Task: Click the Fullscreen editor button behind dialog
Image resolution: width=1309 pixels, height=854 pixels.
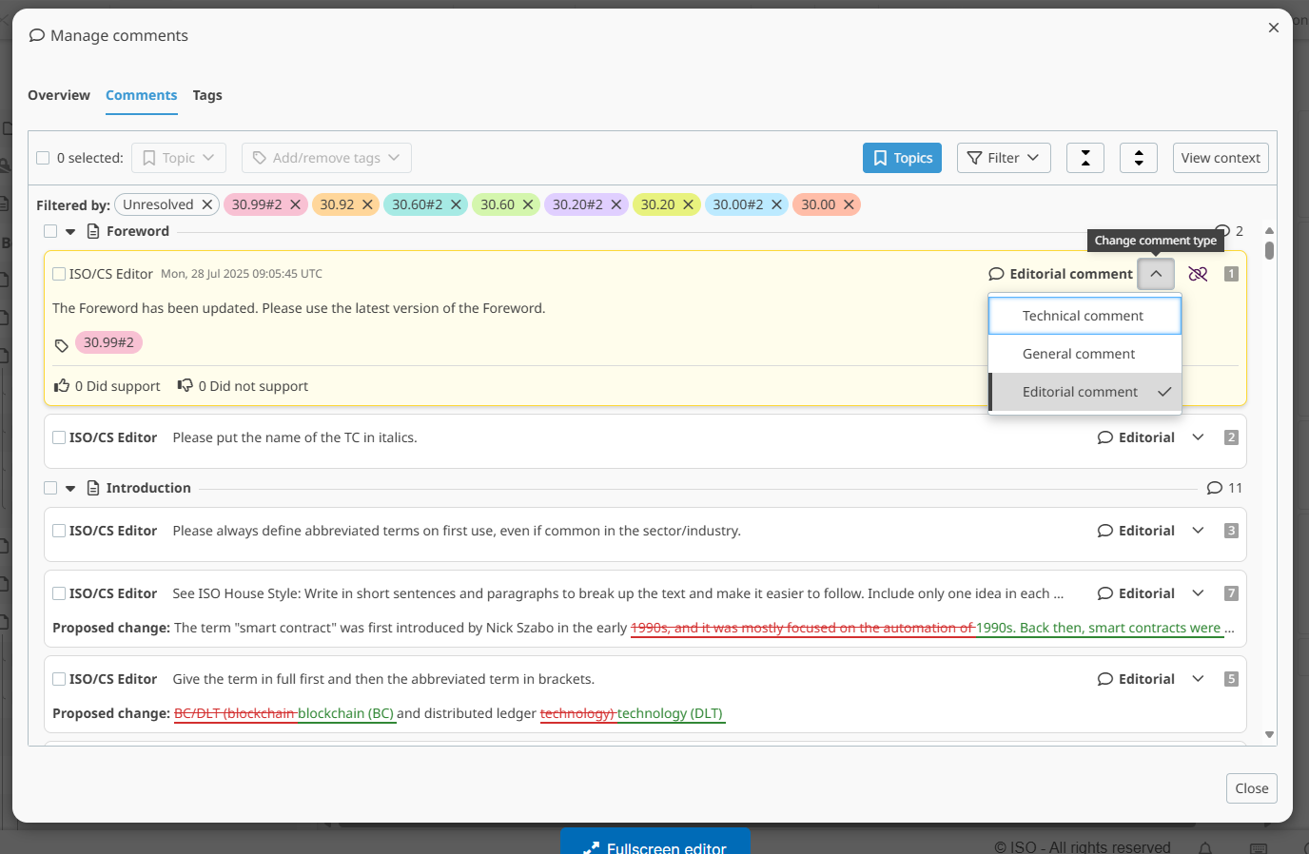Action: coord(655,841)
